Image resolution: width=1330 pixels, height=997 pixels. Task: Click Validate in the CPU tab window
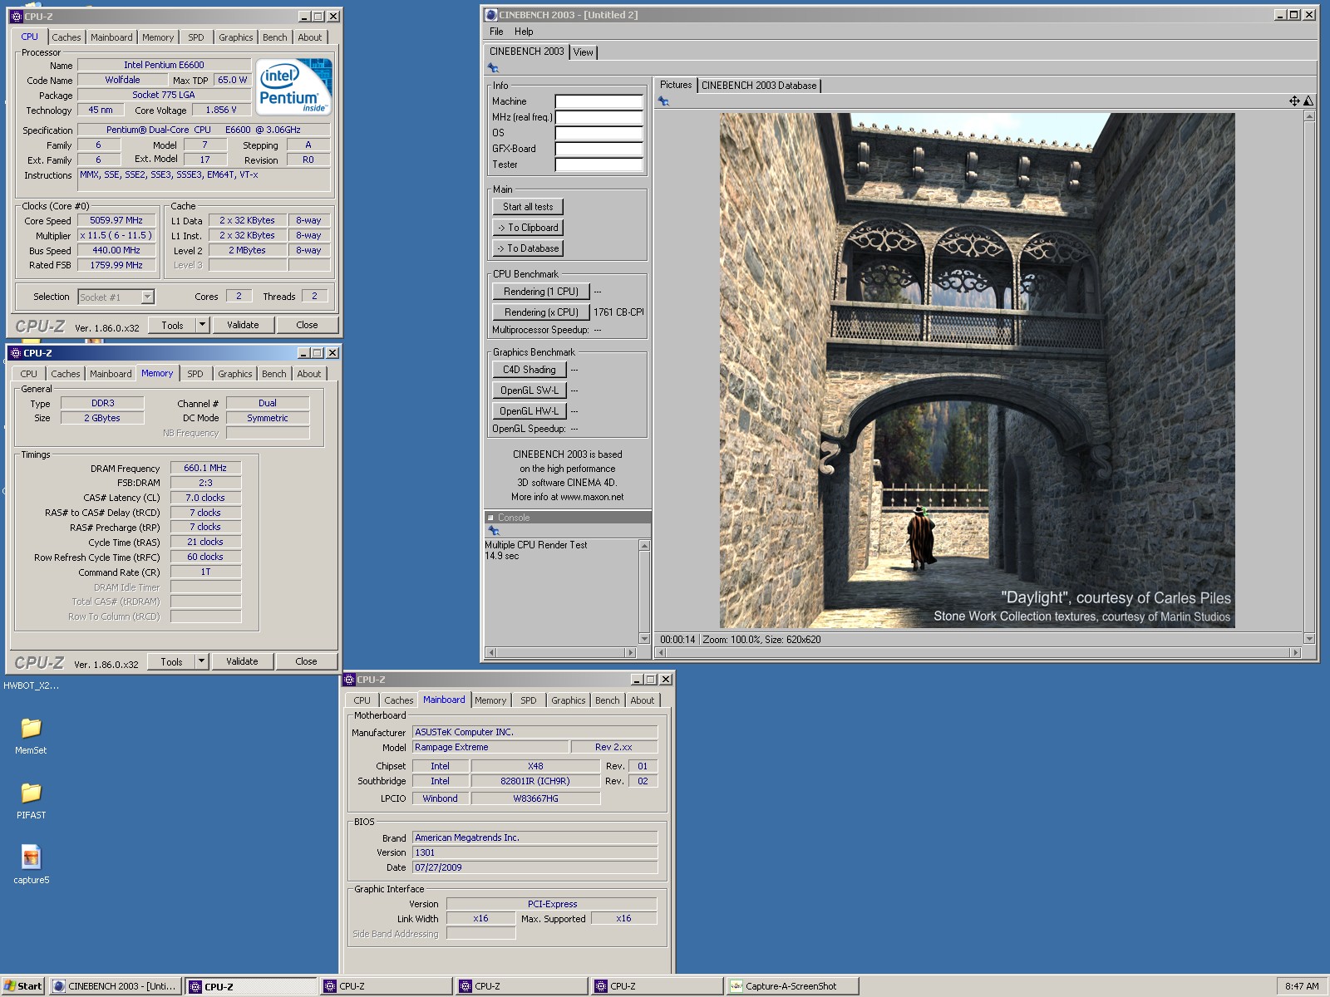point(243,325)
